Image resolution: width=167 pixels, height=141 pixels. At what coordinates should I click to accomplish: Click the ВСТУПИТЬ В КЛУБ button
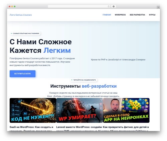coord(22,74)
